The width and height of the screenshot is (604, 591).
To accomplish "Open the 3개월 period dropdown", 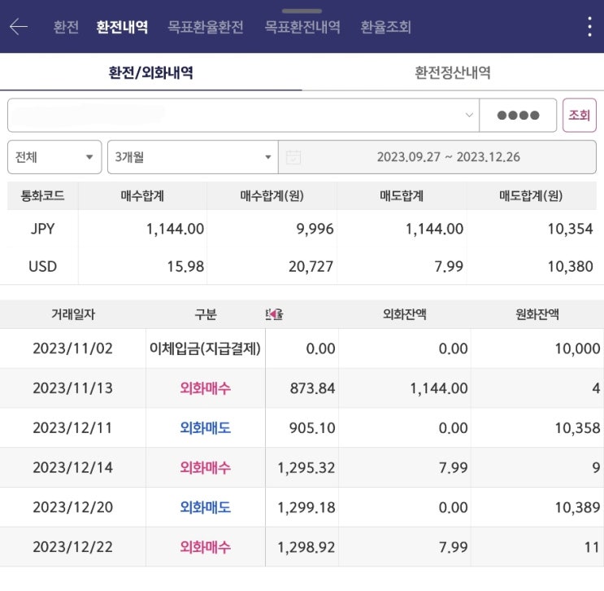I will click(x=193, y=157).
